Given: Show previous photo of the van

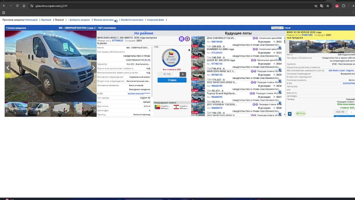Looking at the screenshot, I should pos(8,67).
